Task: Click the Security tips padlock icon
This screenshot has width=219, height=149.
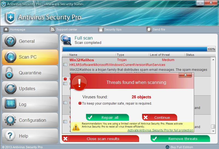Action: click(101, 29)
